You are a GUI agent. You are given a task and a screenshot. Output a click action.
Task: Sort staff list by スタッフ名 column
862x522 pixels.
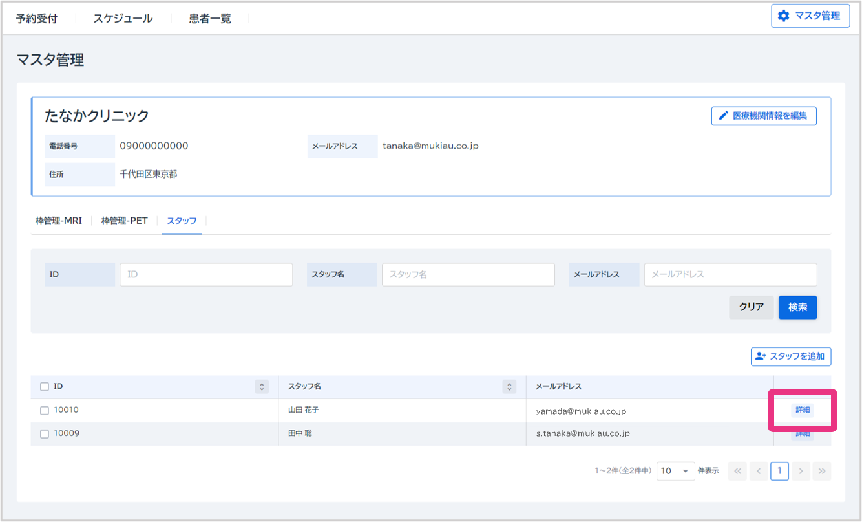[x=510, y=387]
